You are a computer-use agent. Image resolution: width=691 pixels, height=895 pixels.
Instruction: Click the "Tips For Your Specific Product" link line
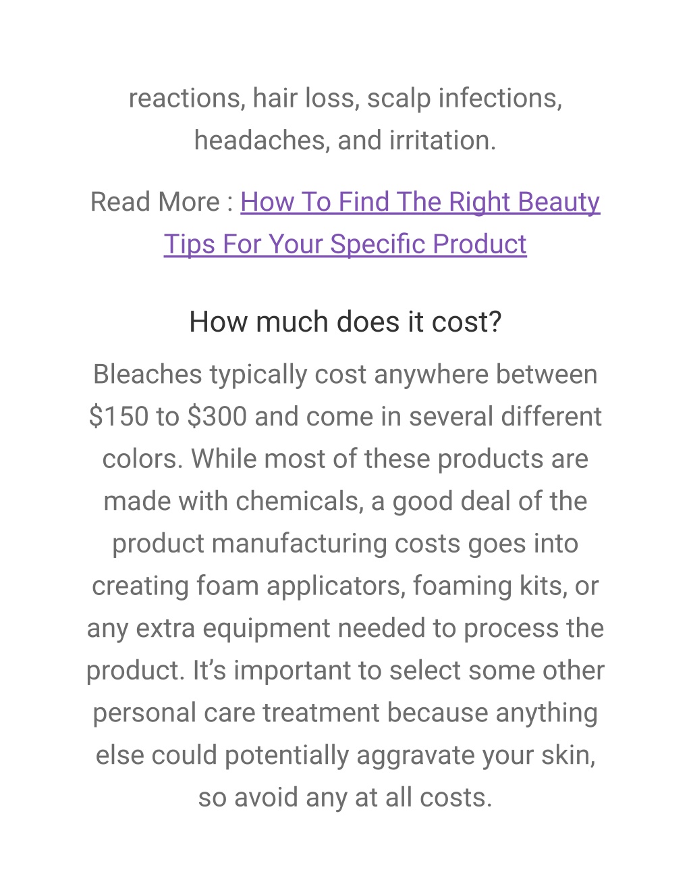pyautogui.click(x=345, y=245)
